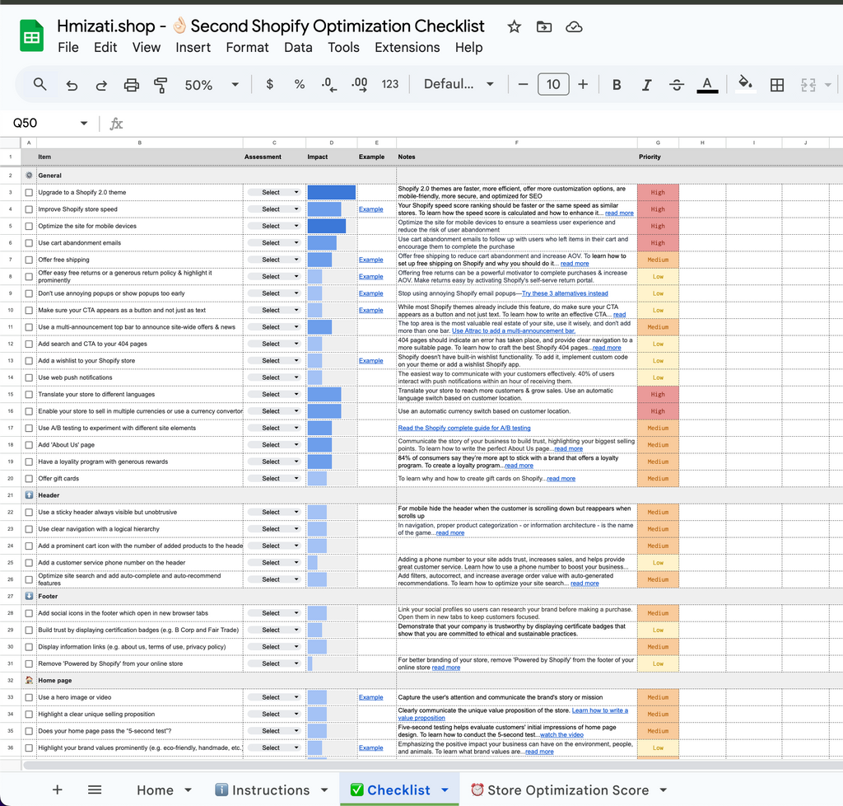Viewport: 843px width, 806px height.
Task: Tick the 'Offer gift cards' checkbox
Action: tap(29, 479)
